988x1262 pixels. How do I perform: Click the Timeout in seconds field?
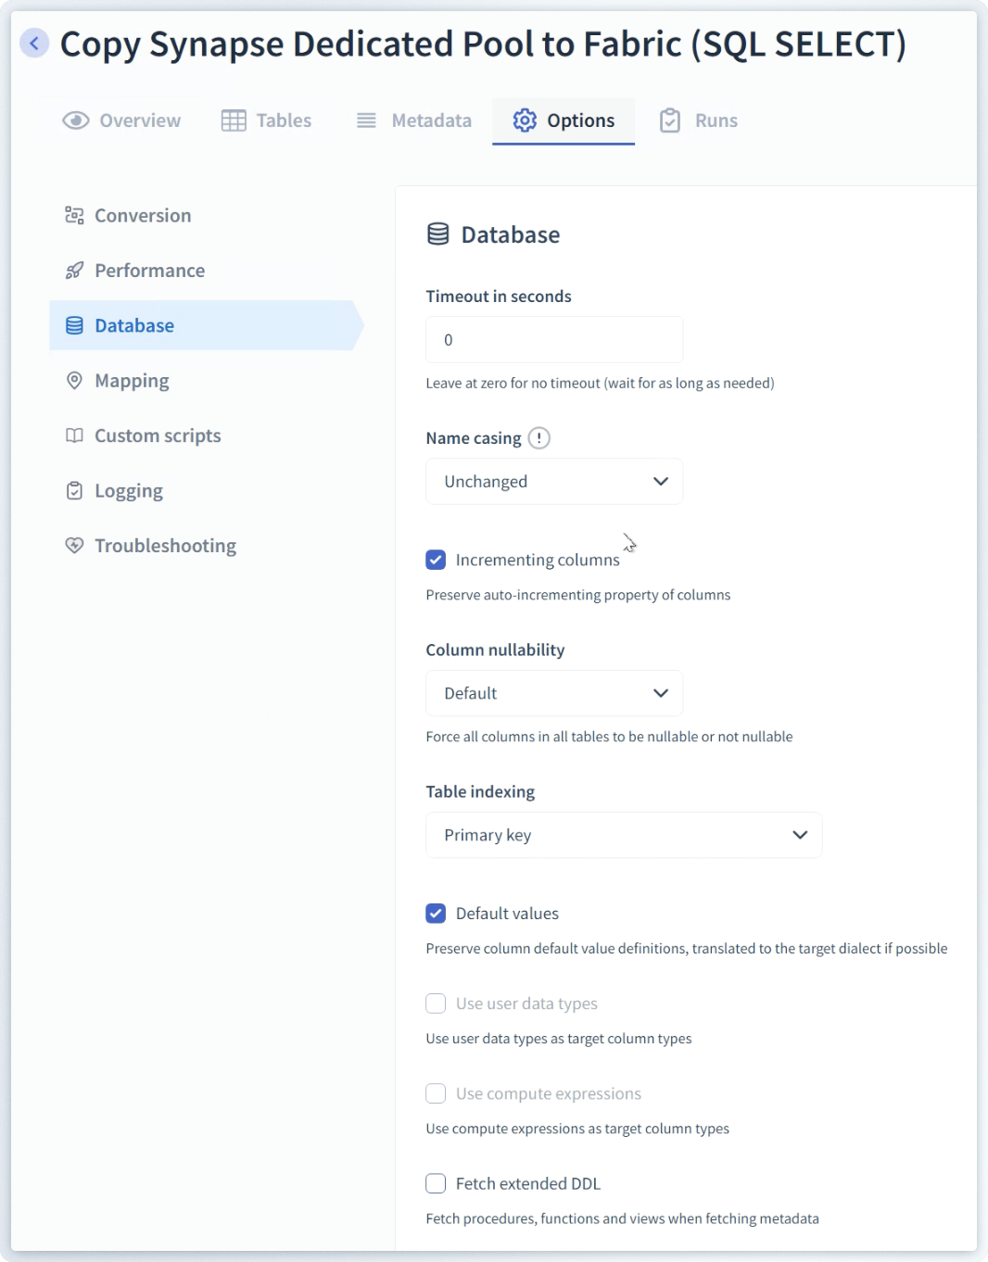click(554, 340)
